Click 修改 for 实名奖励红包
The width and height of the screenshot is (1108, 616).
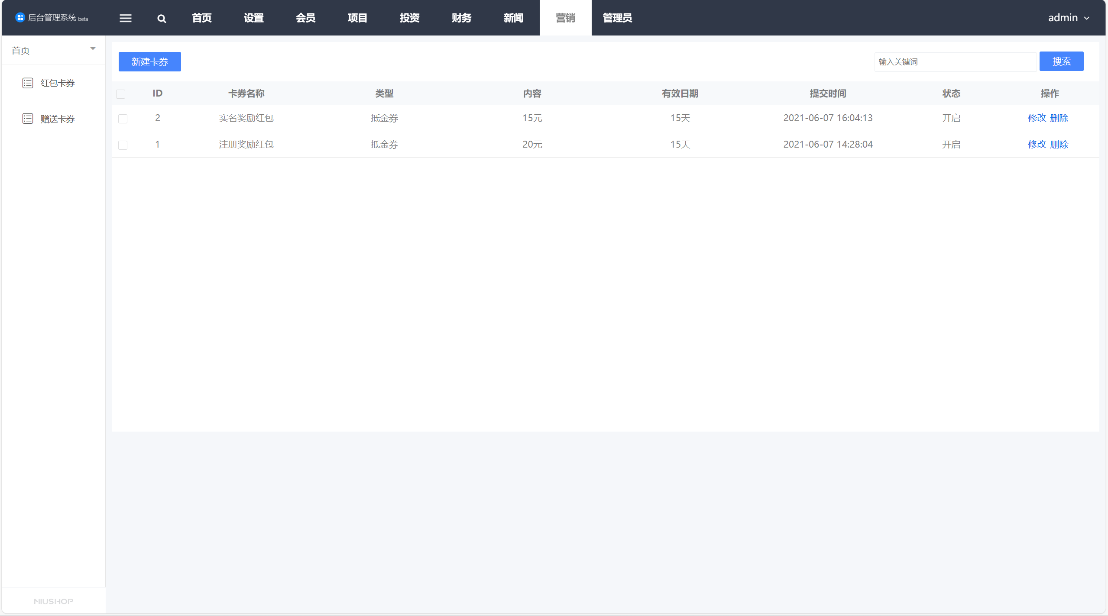(1037, 118)
